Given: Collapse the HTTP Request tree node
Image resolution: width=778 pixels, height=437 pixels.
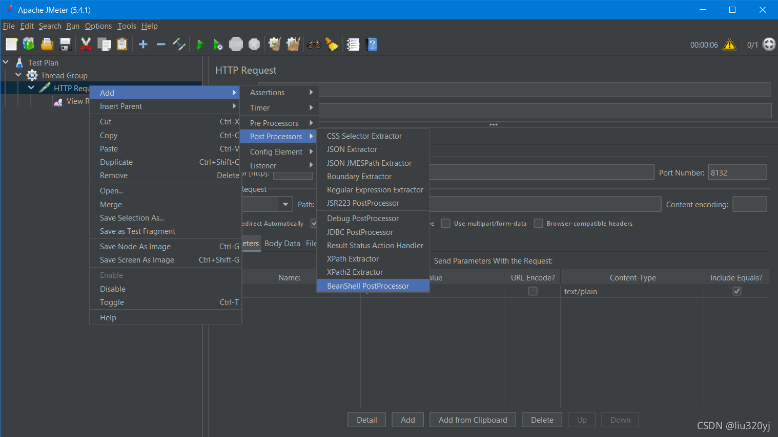Looking at the screenshot, I should click(x=31, y=88).
